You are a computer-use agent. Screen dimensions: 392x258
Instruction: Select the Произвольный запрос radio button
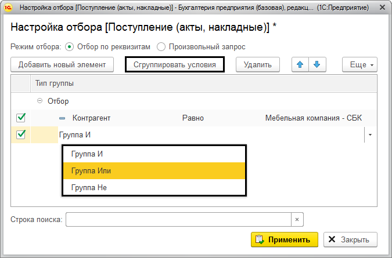[161, 46]
